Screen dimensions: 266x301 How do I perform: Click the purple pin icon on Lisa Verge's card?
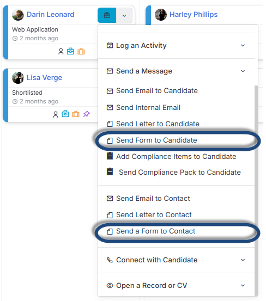86,114
